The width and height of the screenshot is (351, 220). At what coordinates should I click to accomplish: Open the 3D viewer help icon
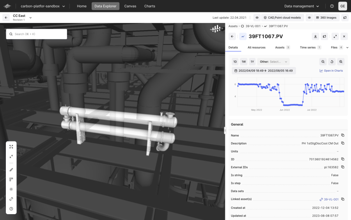click(x=11, y=209)
